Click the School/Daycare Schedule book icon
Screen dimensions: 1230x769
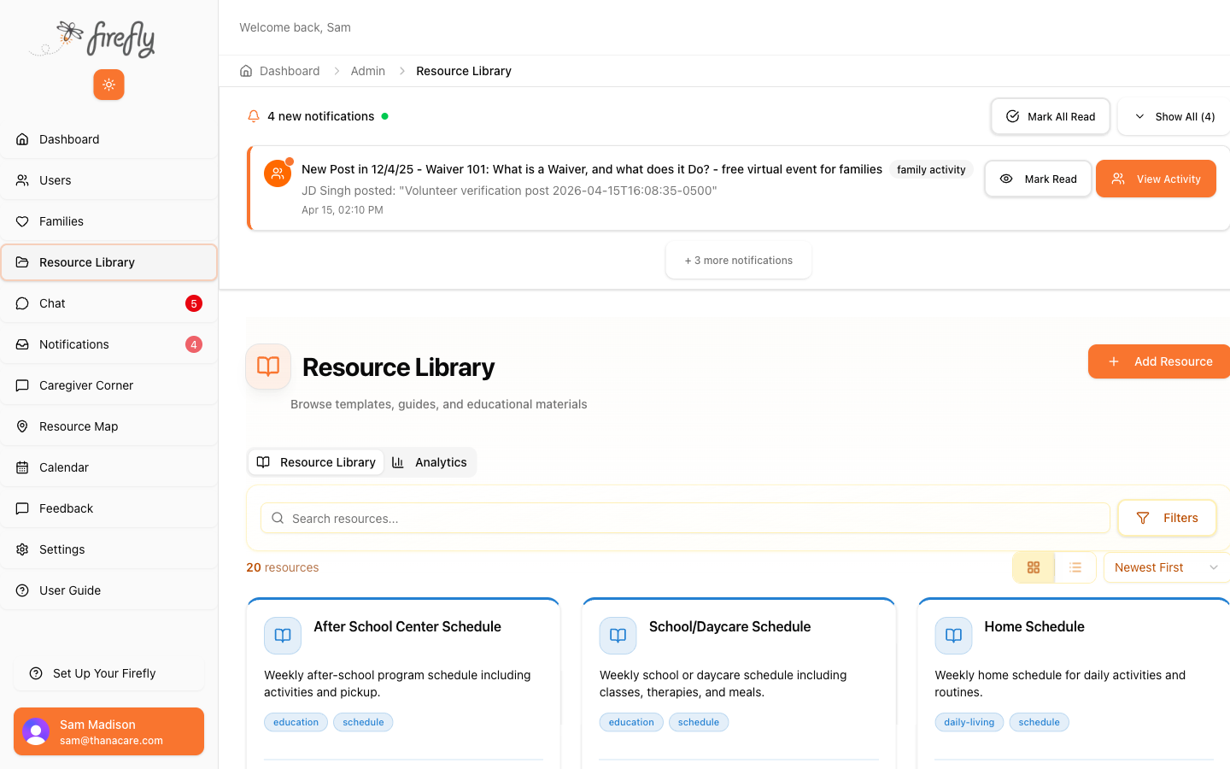[618, 636]
